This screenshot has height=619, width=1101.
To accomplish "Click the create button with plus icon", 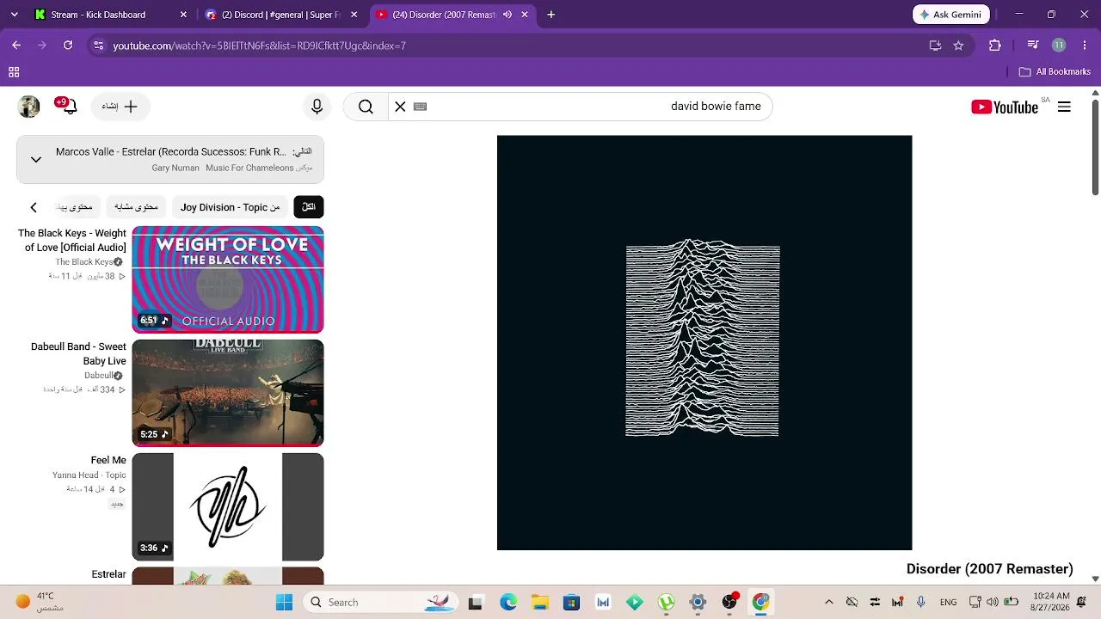I will click(120, 107).
